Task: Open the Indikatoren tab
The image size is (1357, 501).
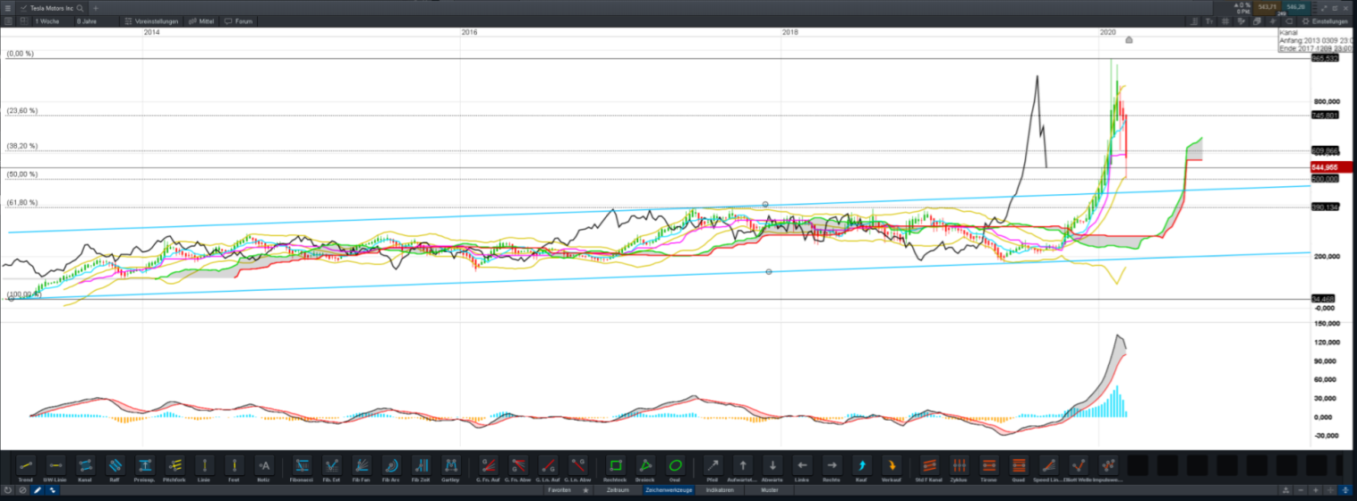Action: 720,490
